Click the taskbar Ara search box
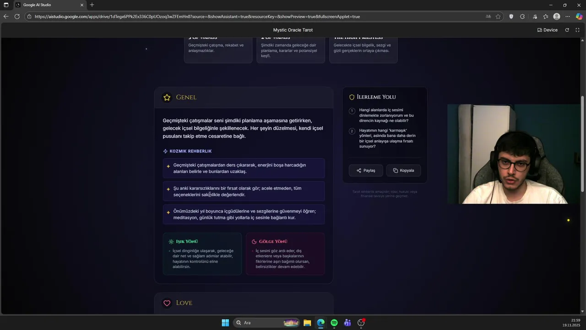This screenshot has width=586, height=330. pyautogui.click(x=267, y=323)
